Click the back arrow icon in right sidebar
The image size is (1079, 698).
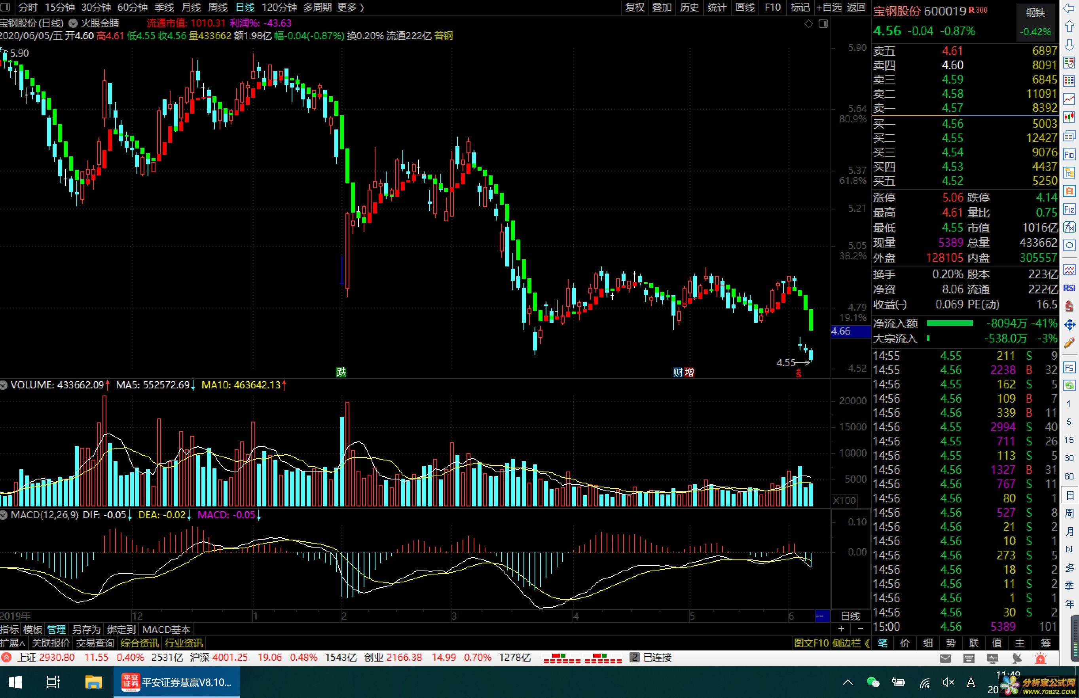1069,8
